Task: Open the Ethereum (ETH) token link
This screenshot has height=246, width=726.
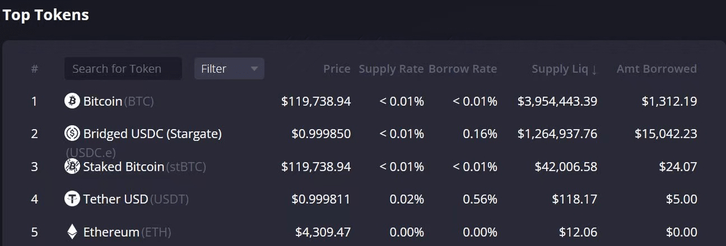Action: click(127, 231)
